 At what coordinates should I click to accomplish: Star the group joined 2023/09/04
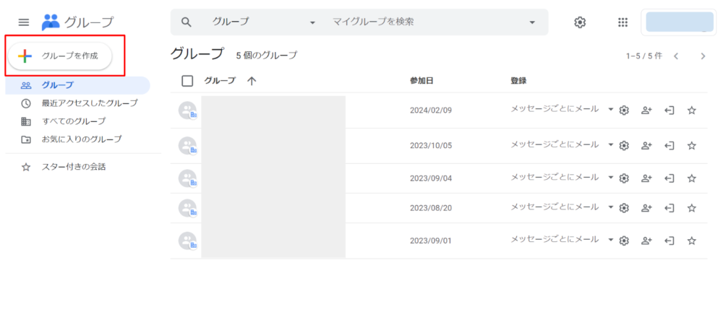click(691, 178)
